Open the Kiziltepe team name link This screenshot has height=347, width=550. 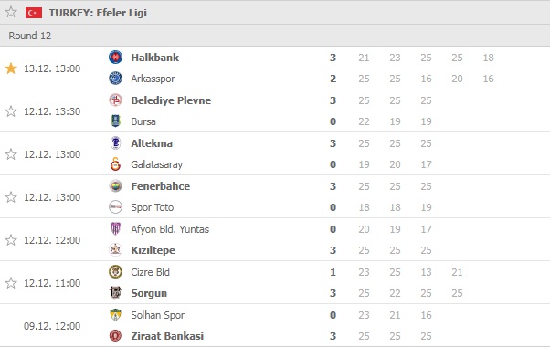tap(153, 250)
